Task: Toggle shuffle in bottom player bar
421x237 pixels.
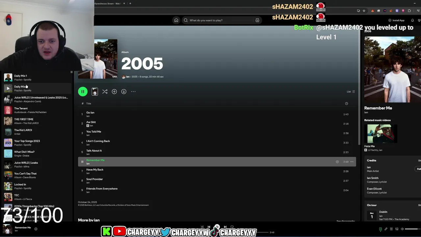Action: [x=202, y=227]
